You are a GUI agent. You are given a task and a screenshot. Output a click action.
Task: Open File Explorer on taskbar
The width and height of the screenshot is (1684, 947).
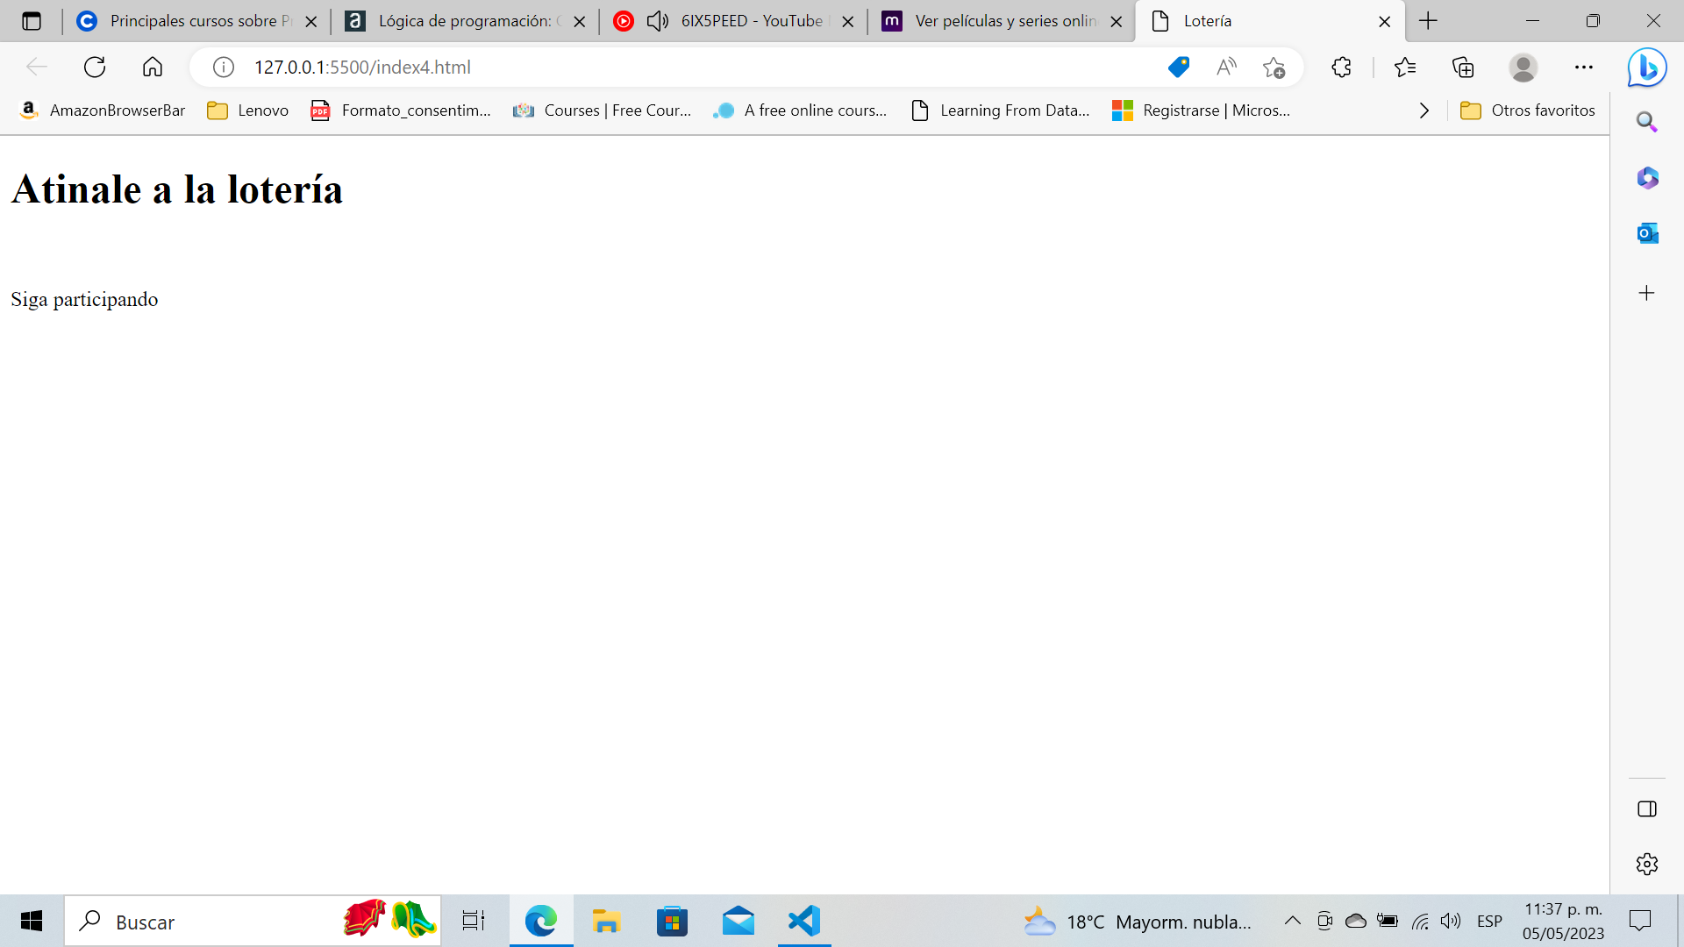point(606,921)
